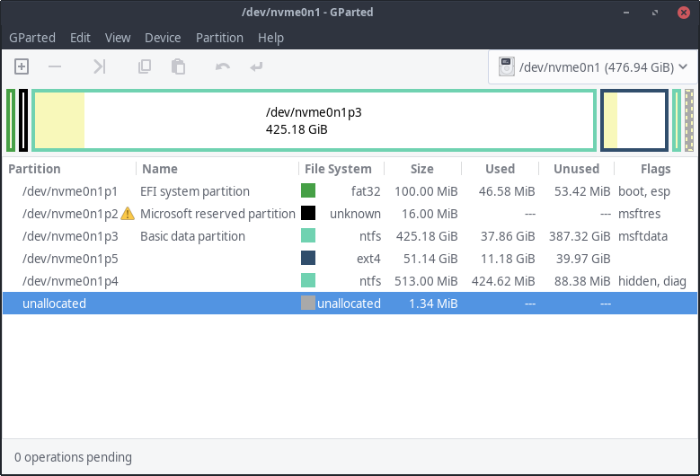Click the Undo last operation icon
The width and height of the screenshot is (700, 476).
click(x=222, y=67)
